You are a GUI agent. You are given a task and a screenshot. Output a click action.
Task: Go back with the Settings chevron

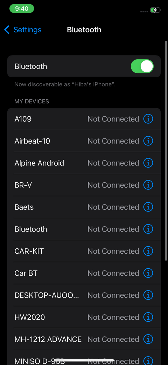click(23, 30)
